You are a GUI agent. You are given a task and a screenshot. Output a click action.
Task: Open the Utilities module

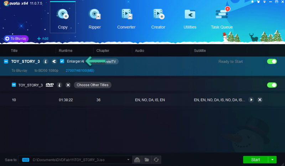[190, 19]
